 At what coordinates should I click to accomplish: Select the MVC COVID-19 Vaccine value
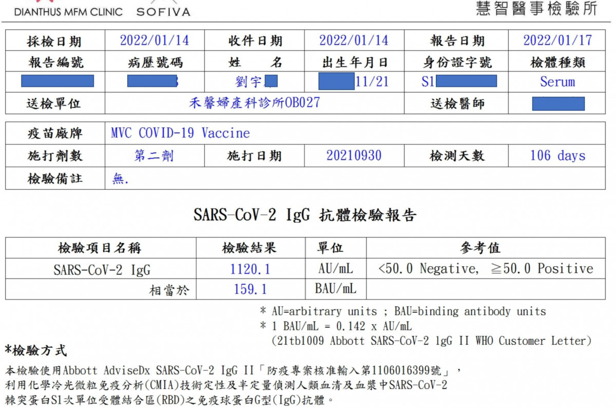[x=181, y=133]
